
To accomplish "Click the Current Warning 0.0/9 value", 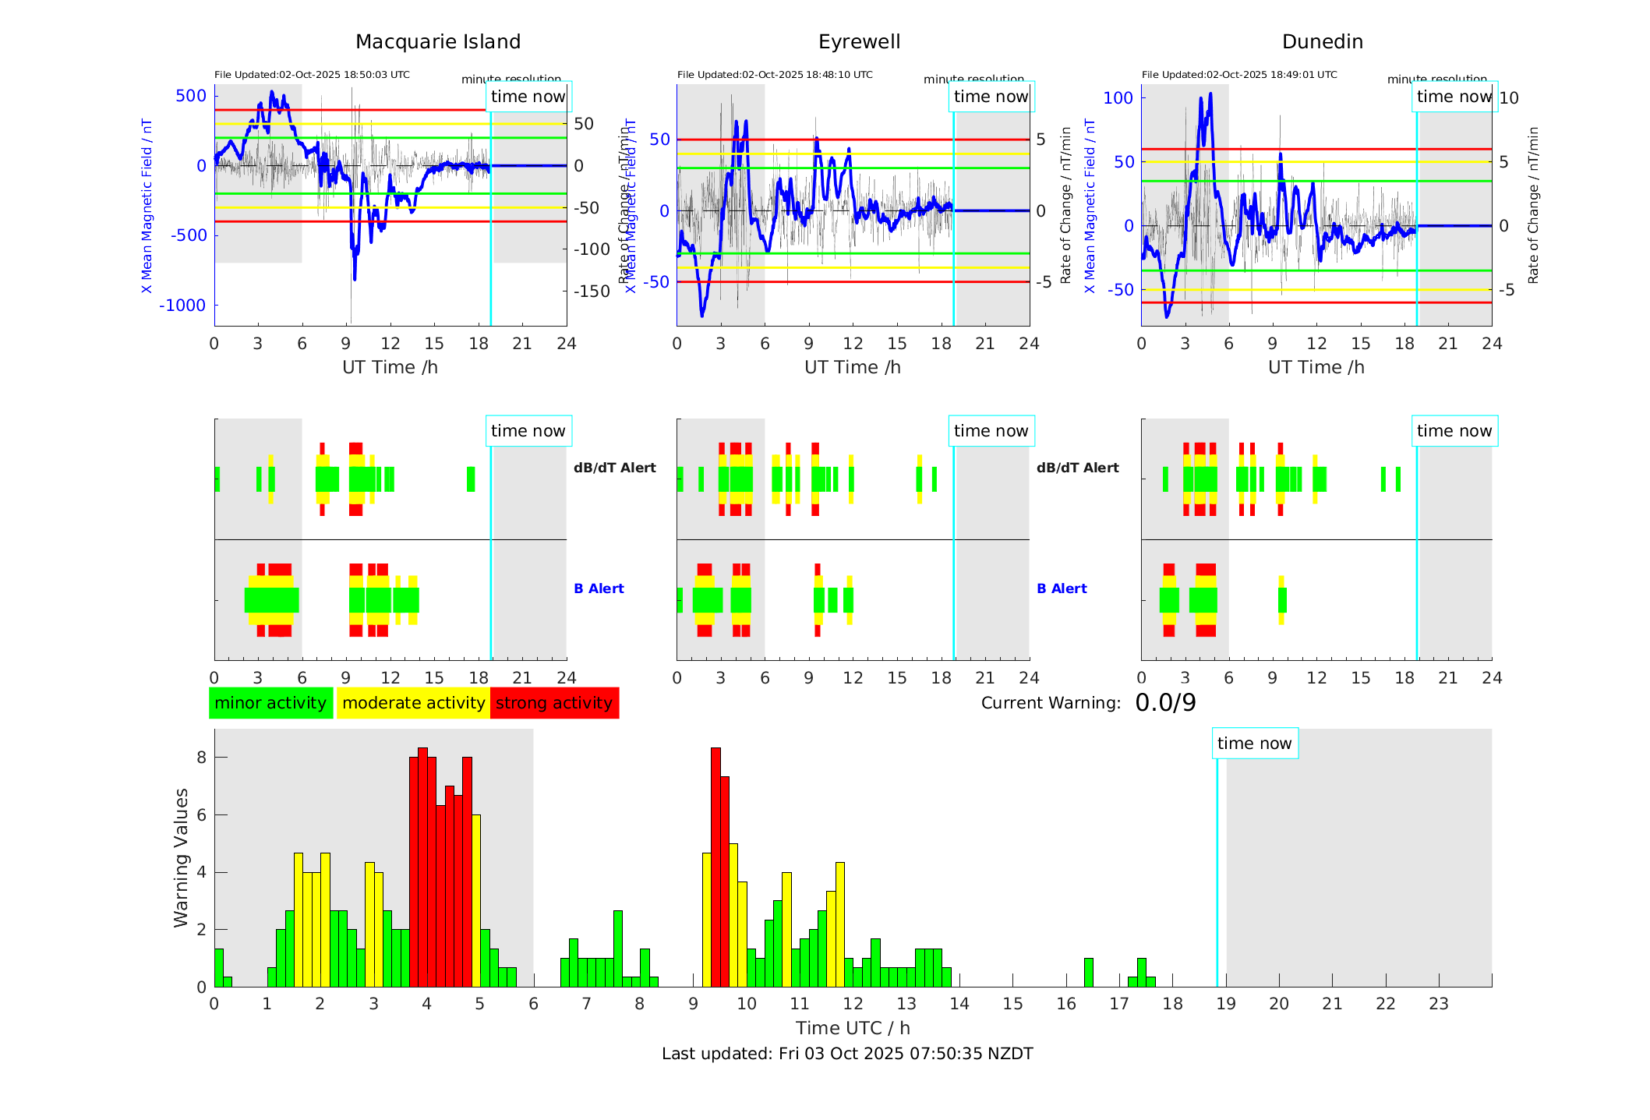I will [x=1165, y=703].
